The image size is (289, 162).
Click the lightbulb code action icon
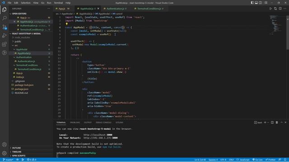coord(67,24)
